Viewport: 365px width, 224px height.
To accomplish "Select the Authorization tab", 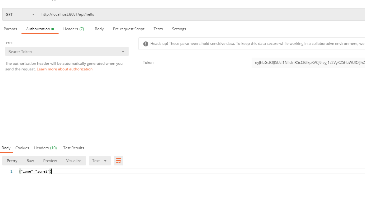I will 38,29.
